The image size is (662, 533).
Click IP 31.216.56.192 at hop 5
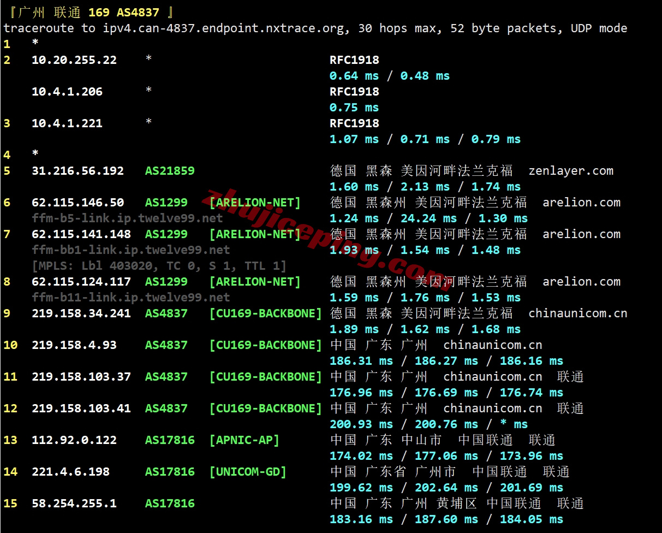[x=77, y=171]
